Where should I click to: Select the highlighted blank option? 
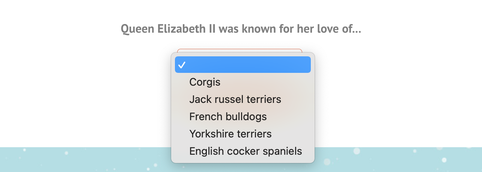click(x=243, y=65)
